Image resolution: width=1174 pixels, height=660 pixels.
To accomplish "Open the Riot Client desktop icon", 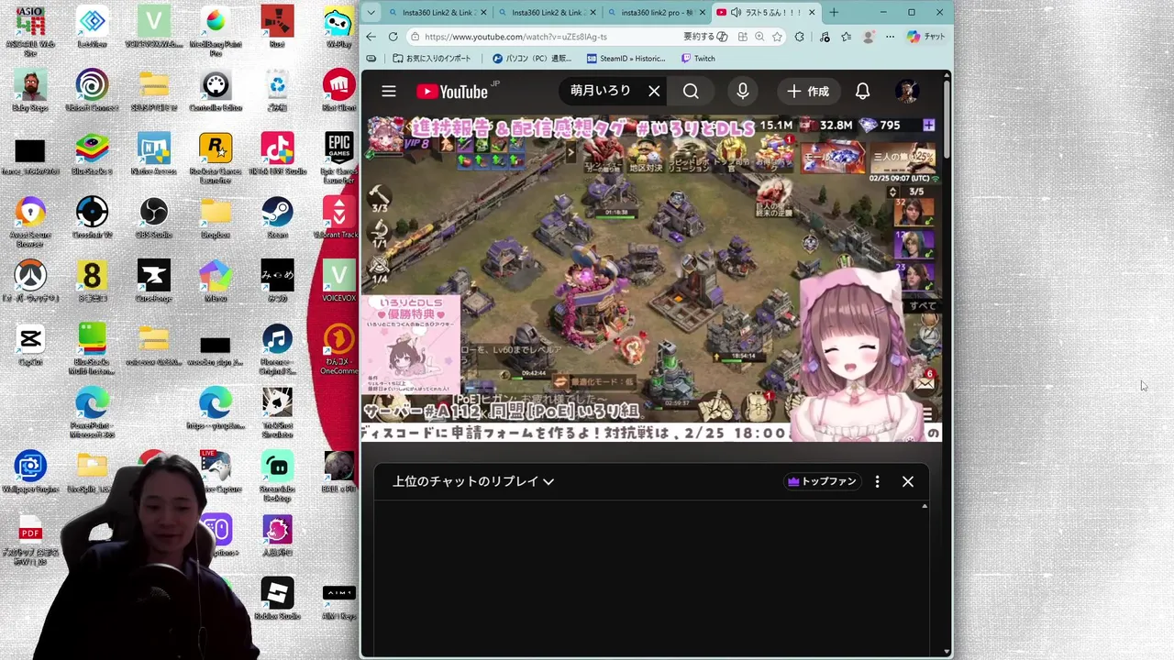I will (x=339, y=90).
